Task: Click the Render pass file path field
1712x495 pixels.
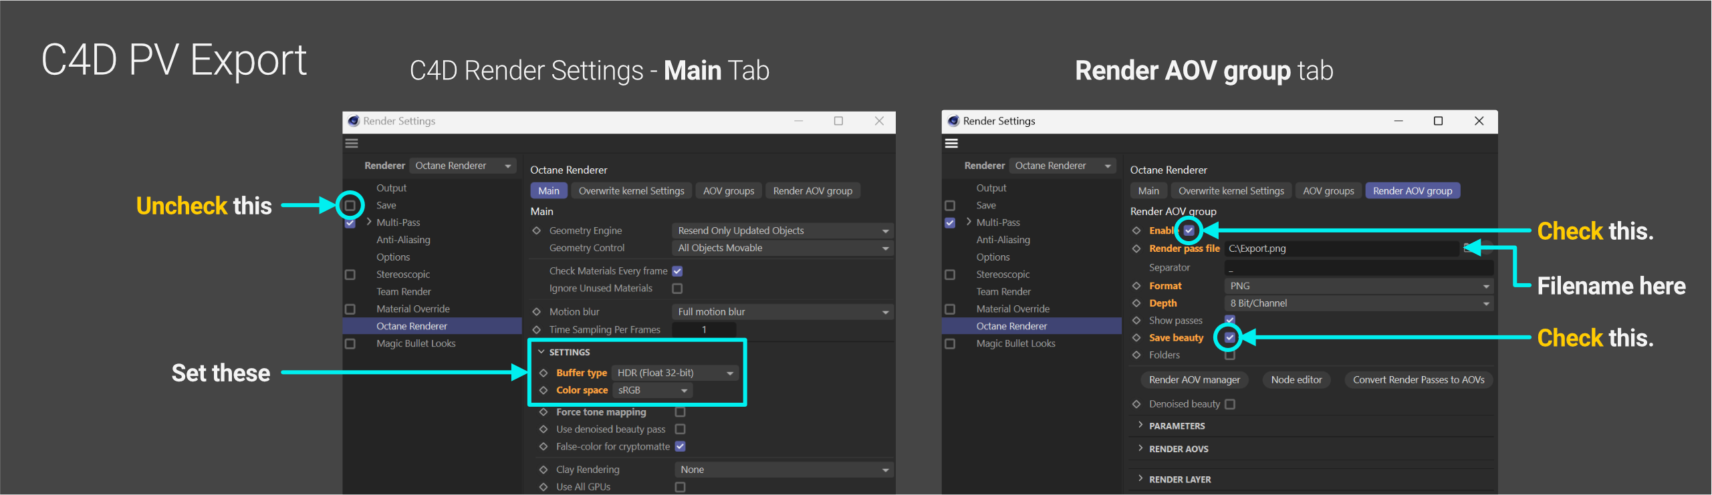Action: click(1340, 249)
